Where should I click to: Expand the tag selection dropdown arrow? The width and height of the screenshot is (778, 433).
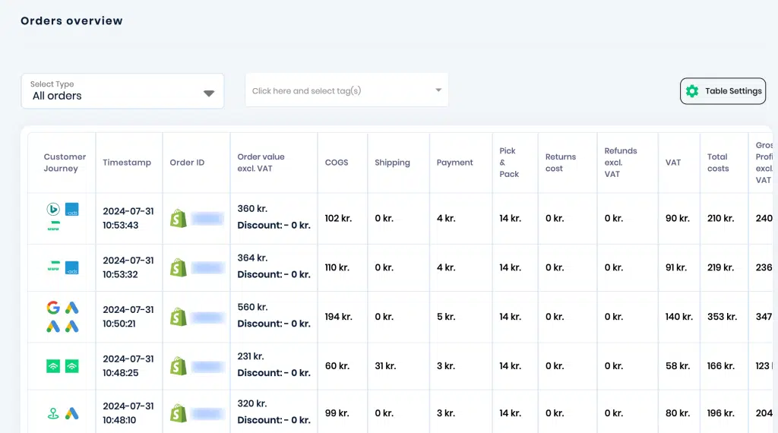[438, 90]
